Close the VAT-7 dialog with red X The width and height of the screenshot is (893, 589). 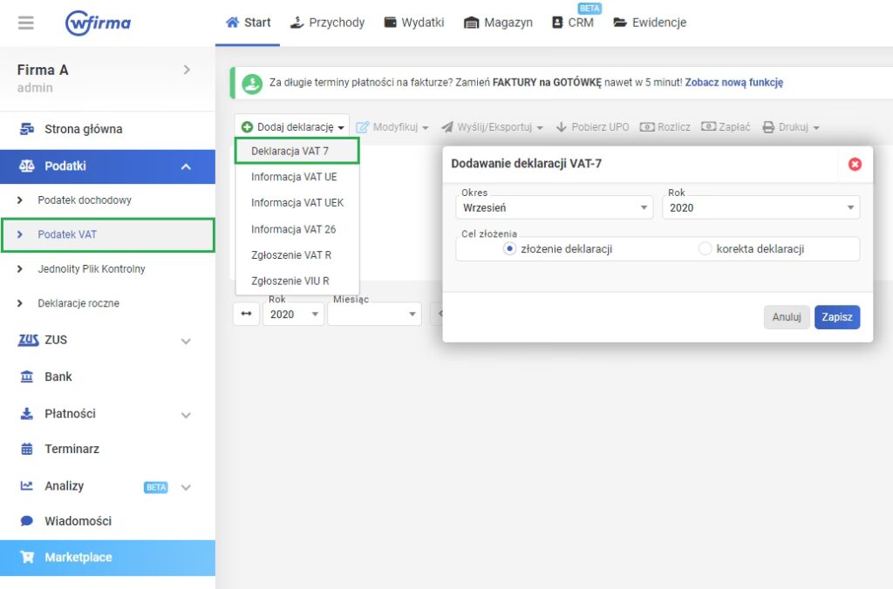pos(855,164)
